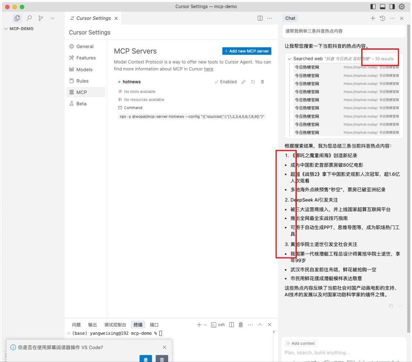Click the npx hotnews command text

(x=192, y=117)
